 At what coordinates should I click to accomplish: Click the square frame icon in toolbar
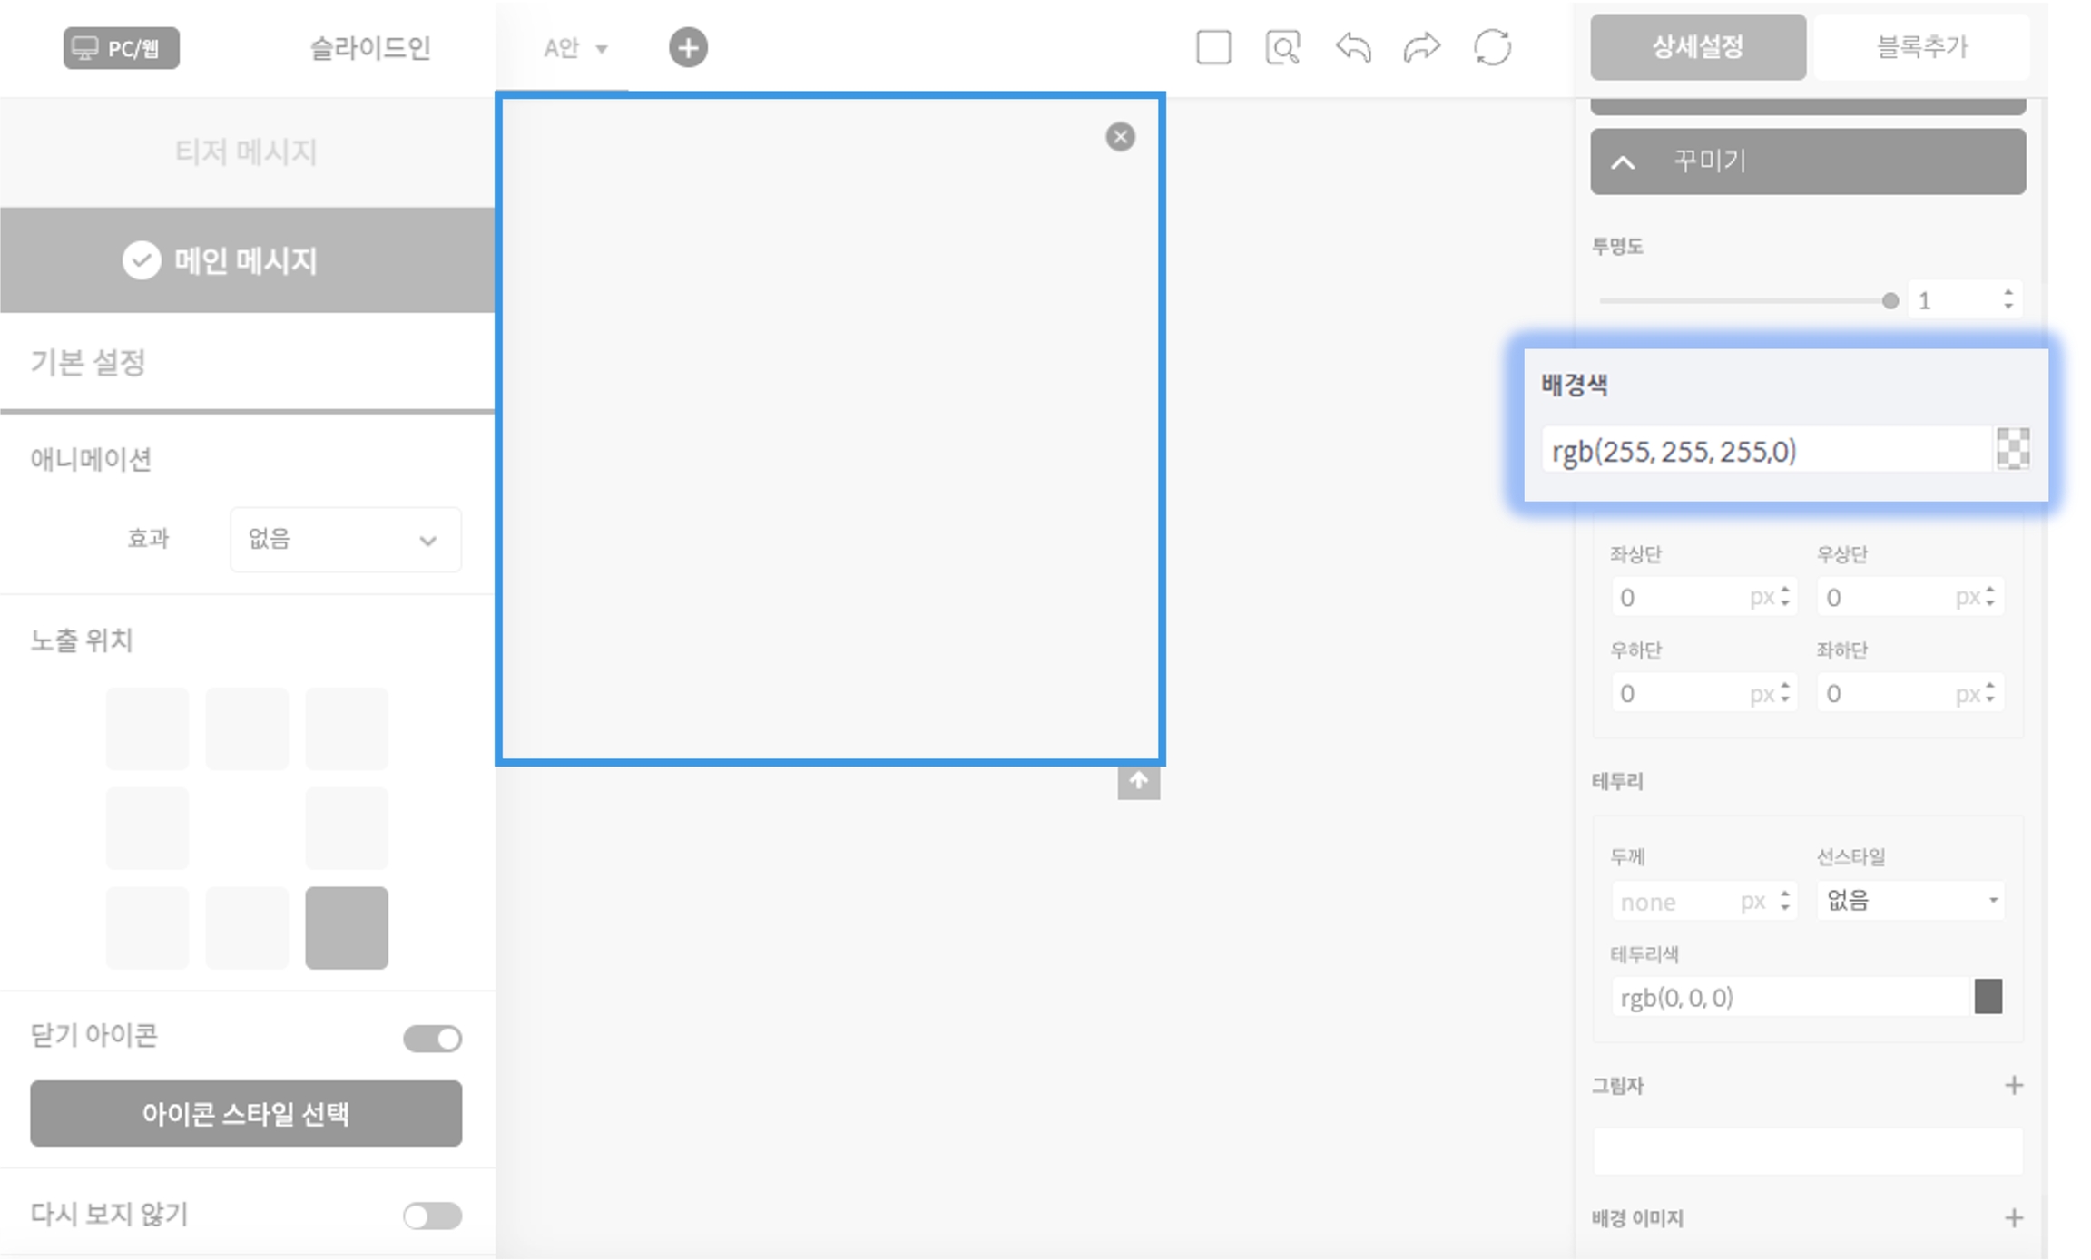pos(1213,47)
